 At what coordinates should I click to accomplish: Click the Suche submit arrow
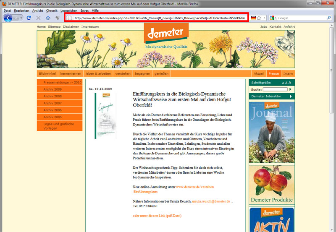290,89
